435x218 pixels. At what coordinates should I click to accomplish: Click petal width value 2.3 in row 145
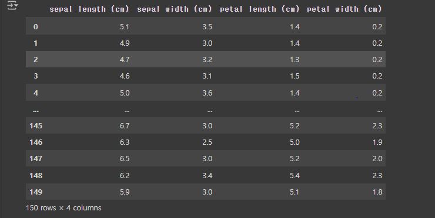point(377,126)
